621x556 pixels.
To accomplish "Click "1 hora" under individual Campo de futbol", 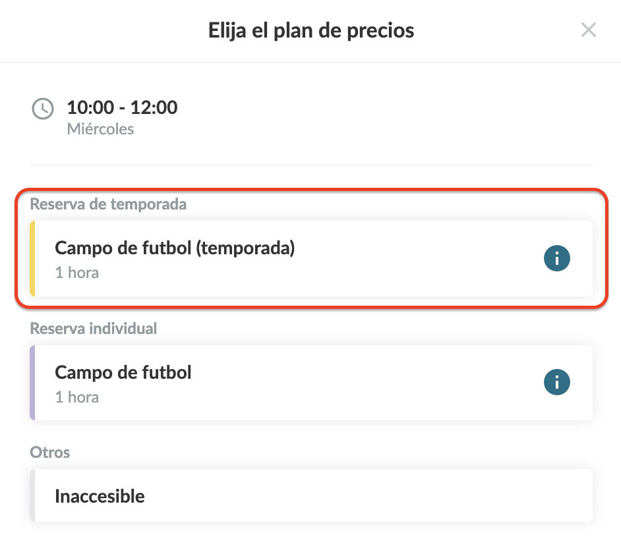I will pos(76,397).
